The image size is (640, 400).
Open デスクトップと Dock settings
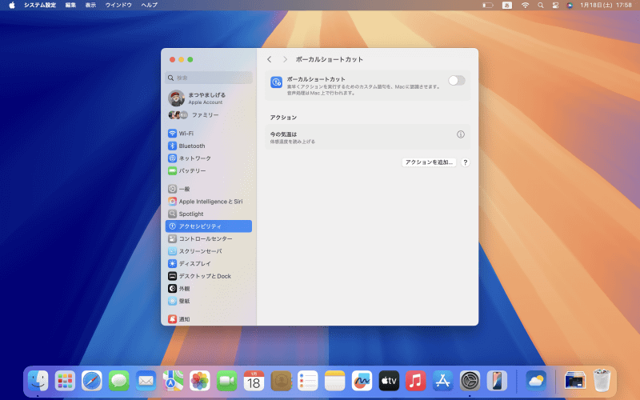tap(209, 276)
